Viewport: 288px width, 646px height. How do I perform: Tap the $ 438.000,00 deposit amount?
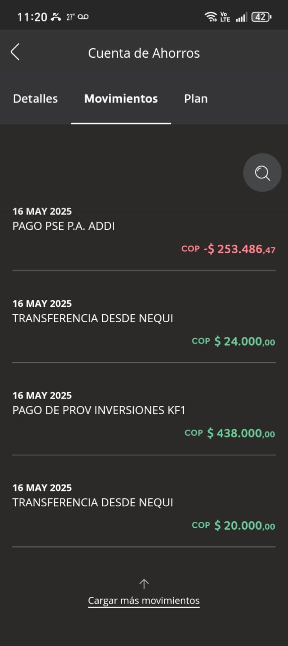click(240, 434)
